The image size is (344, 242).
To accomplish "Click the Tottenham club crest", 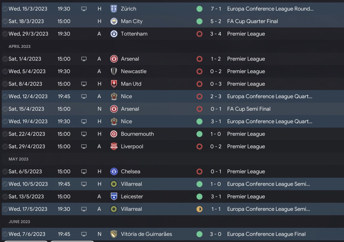I will point(114,34).
